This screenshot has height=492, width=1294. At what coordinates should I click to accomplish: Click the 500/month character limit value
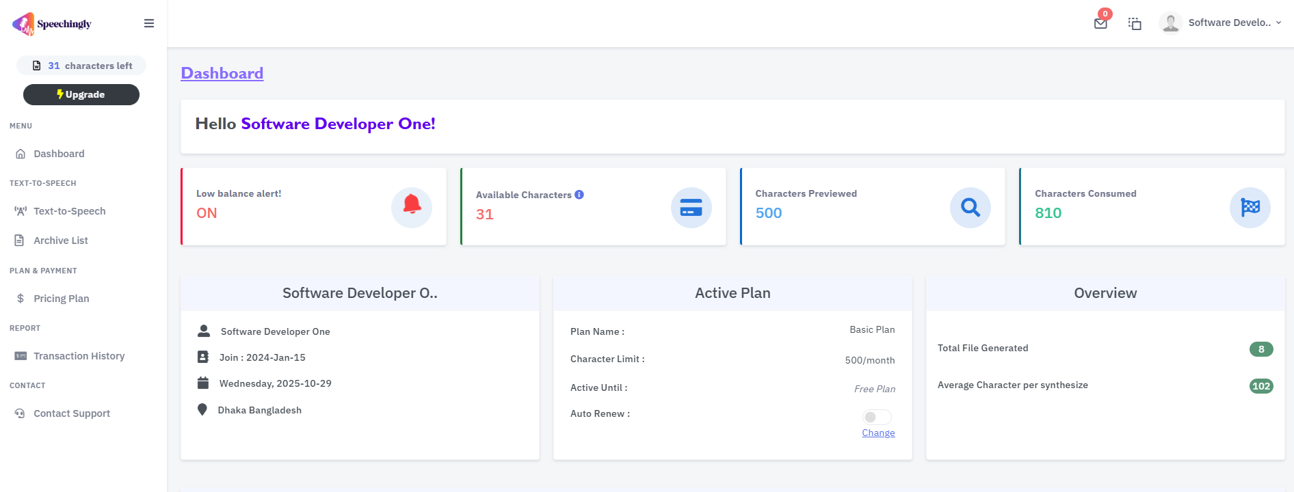[870, 360]
